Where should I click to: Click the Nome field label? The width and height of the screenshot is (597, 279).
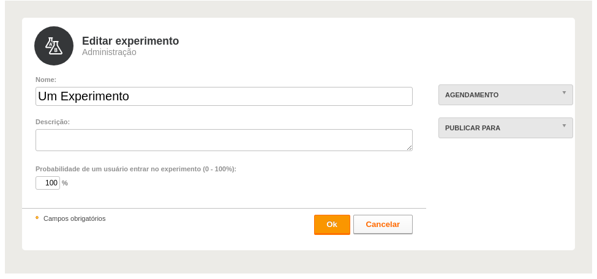pyautogui.click(x=46, y=80)
